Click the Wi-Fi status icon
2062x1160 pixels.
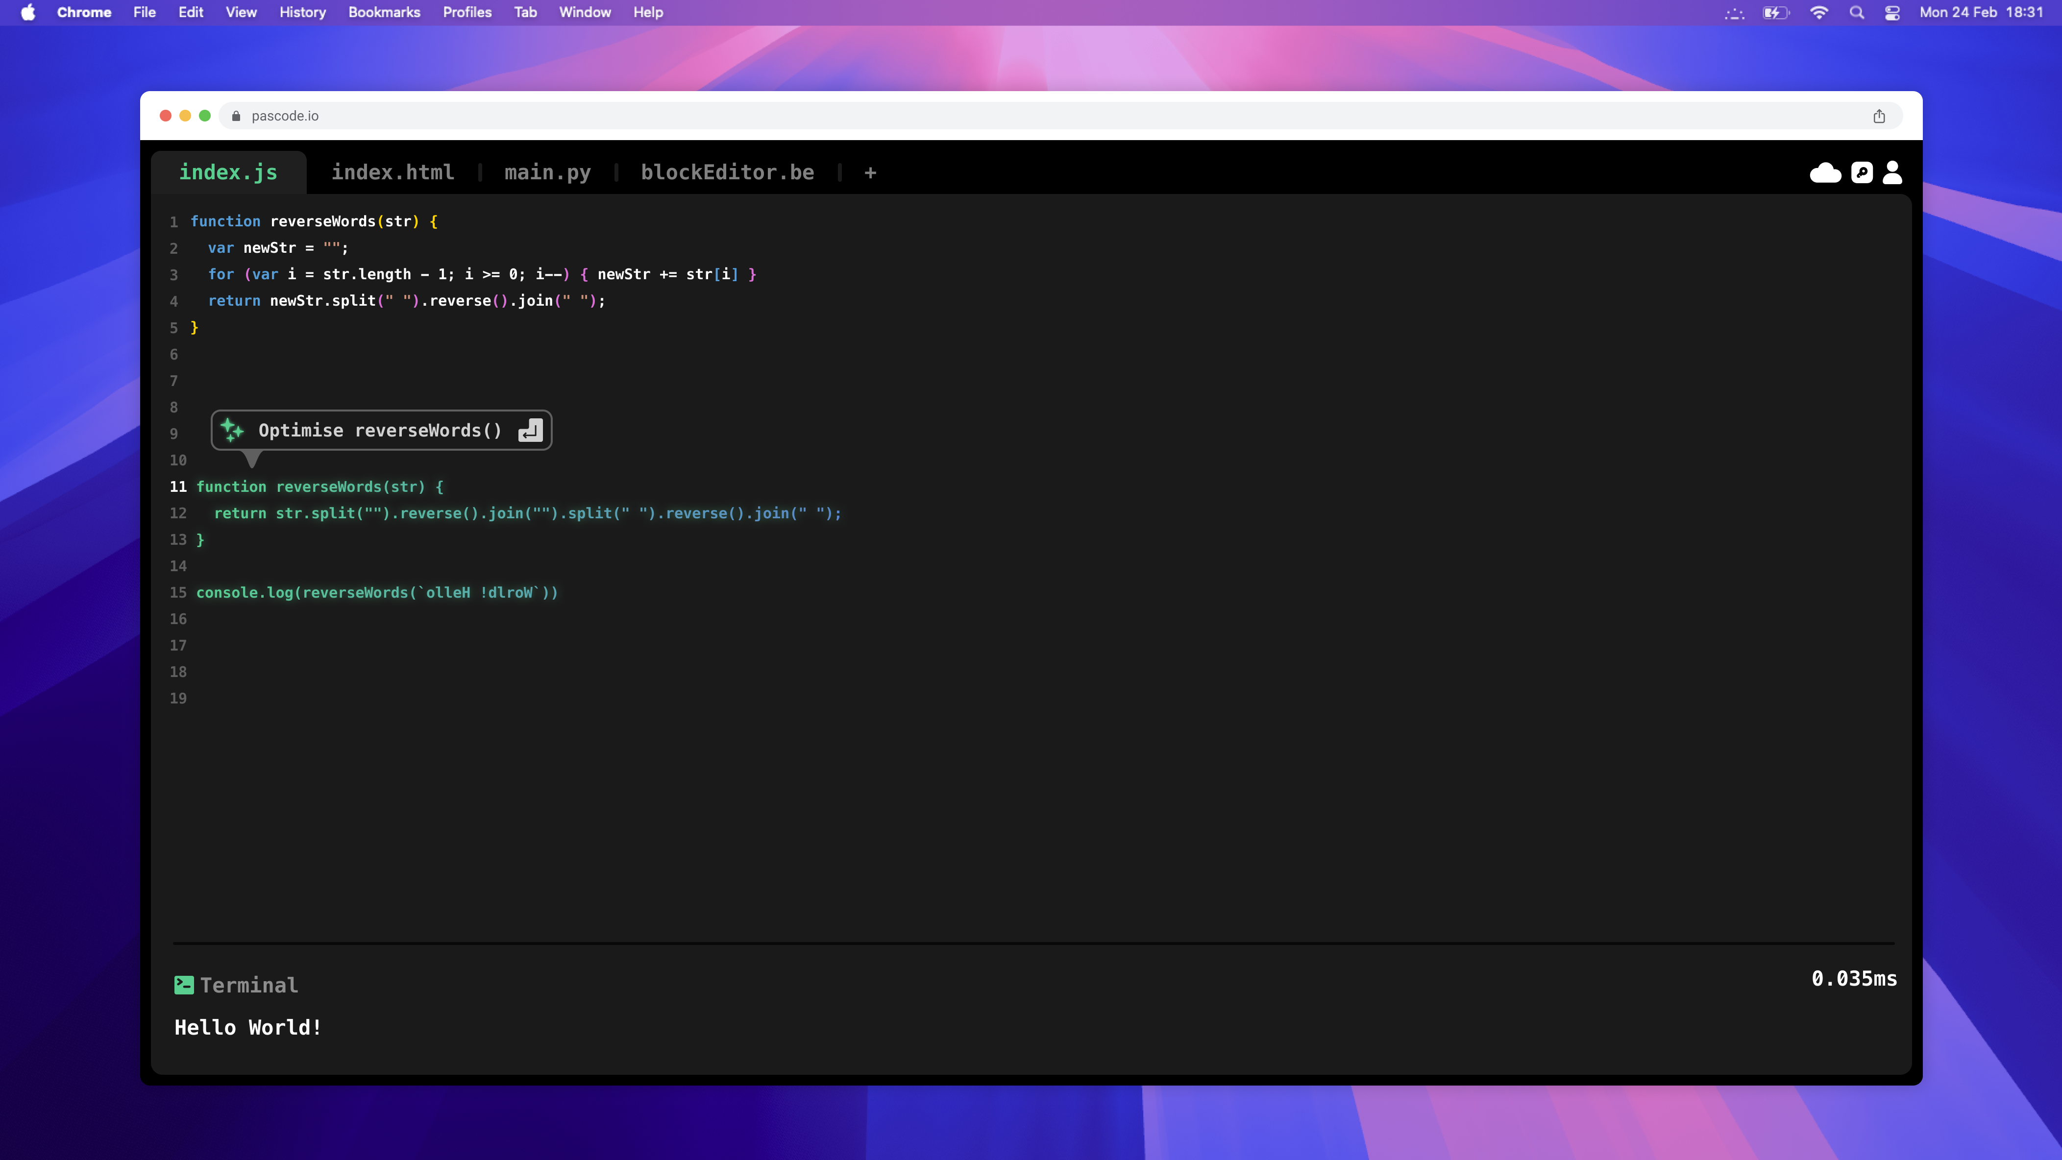pyautogui.click(x=1818, y=13)
